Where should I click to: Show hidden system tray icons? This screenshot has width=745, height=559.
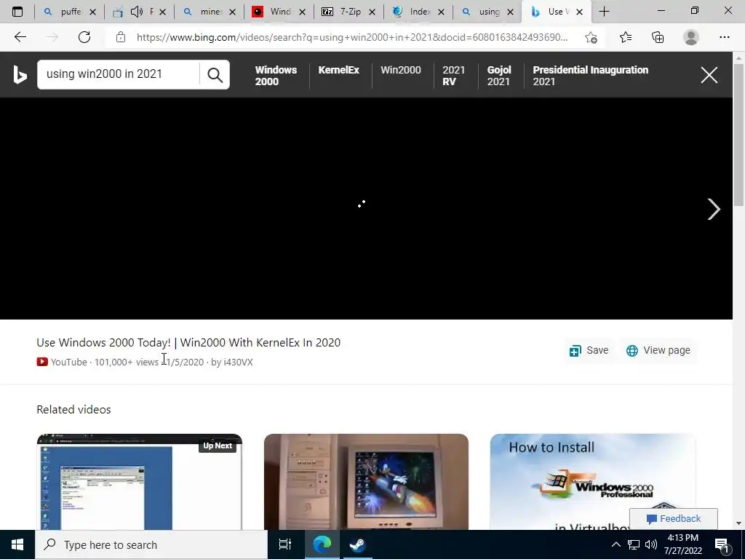coord(615,544)
